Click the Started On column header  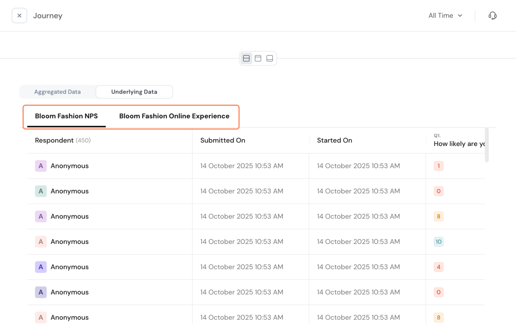click(x=334, y=140)
